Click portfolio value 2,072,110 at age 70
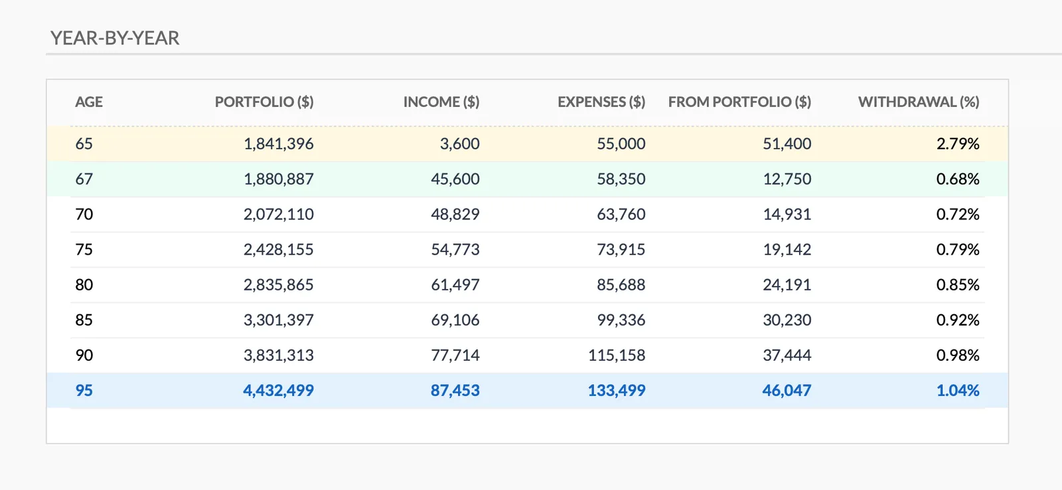This screenshot has height=490, width=1062. pos(278,214)
